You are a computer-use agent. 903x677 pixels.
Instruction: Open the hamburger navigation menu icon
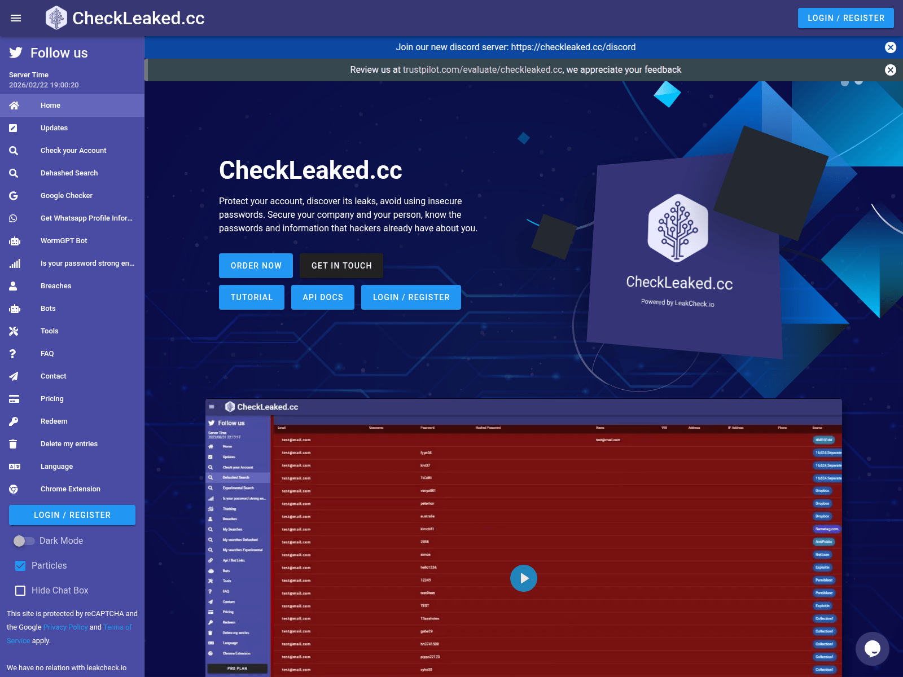tap(16, 18)
